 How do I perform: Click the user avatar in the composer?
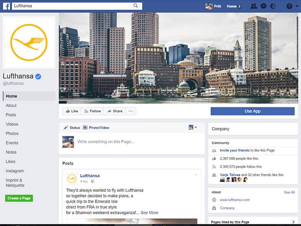click(x=68, y=142)
